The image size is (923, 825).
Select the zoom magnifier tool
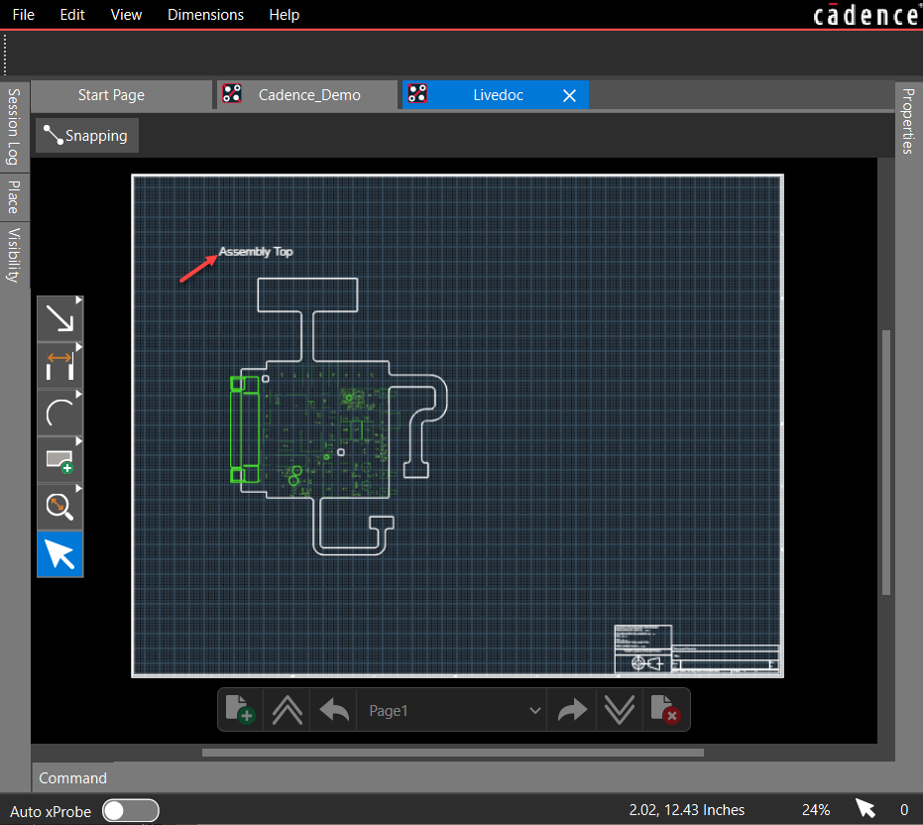pos(59,507)
